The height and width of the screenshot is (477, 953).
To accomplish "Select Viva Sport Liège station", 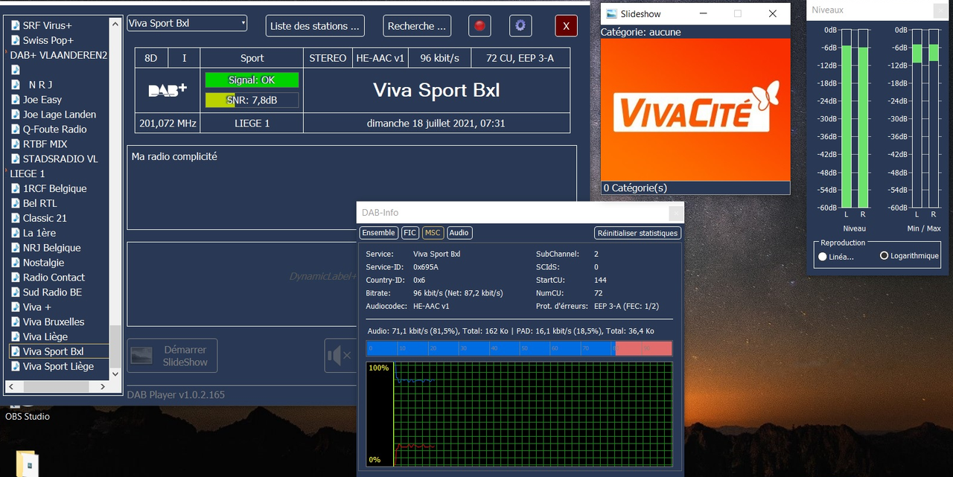I will (58, 366).
